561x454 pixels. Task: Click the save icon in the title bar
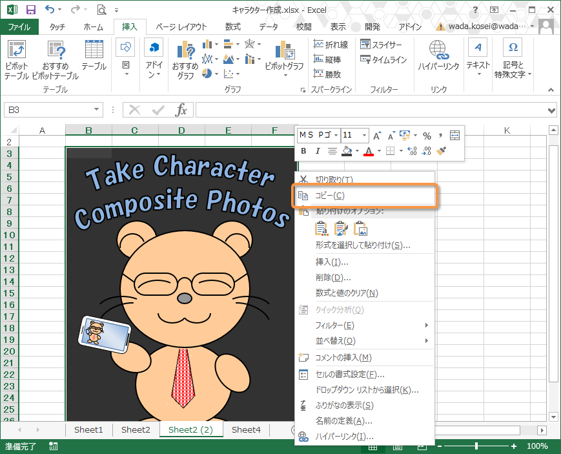point(30,10)
